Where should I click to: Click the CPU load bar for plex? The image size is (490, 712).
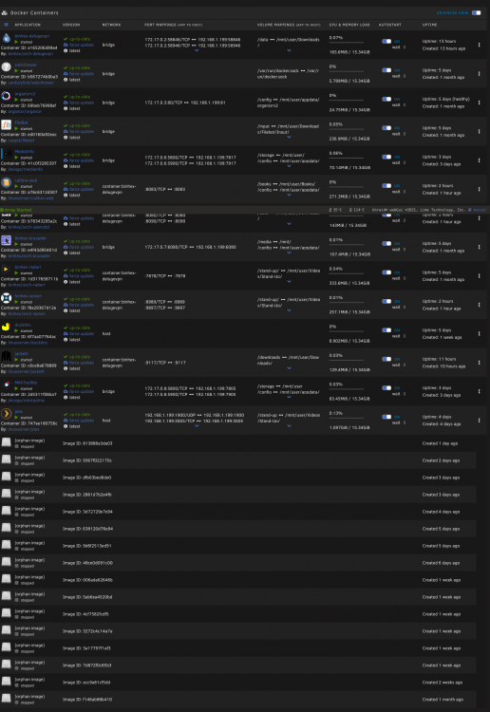pyautogui.click(x=346, y=419)
